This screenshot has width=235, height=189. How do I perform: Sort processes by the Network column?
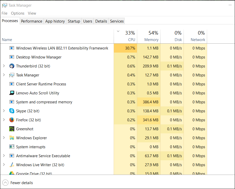point(195,36)
